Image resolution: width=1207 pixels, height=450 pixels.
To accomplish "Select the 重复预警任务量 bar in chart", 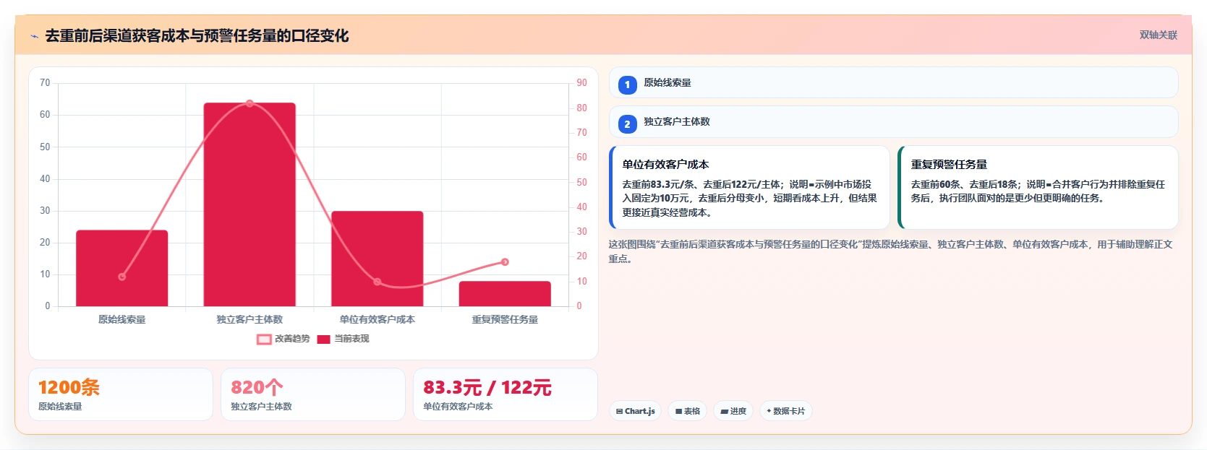I will point(505,294).
